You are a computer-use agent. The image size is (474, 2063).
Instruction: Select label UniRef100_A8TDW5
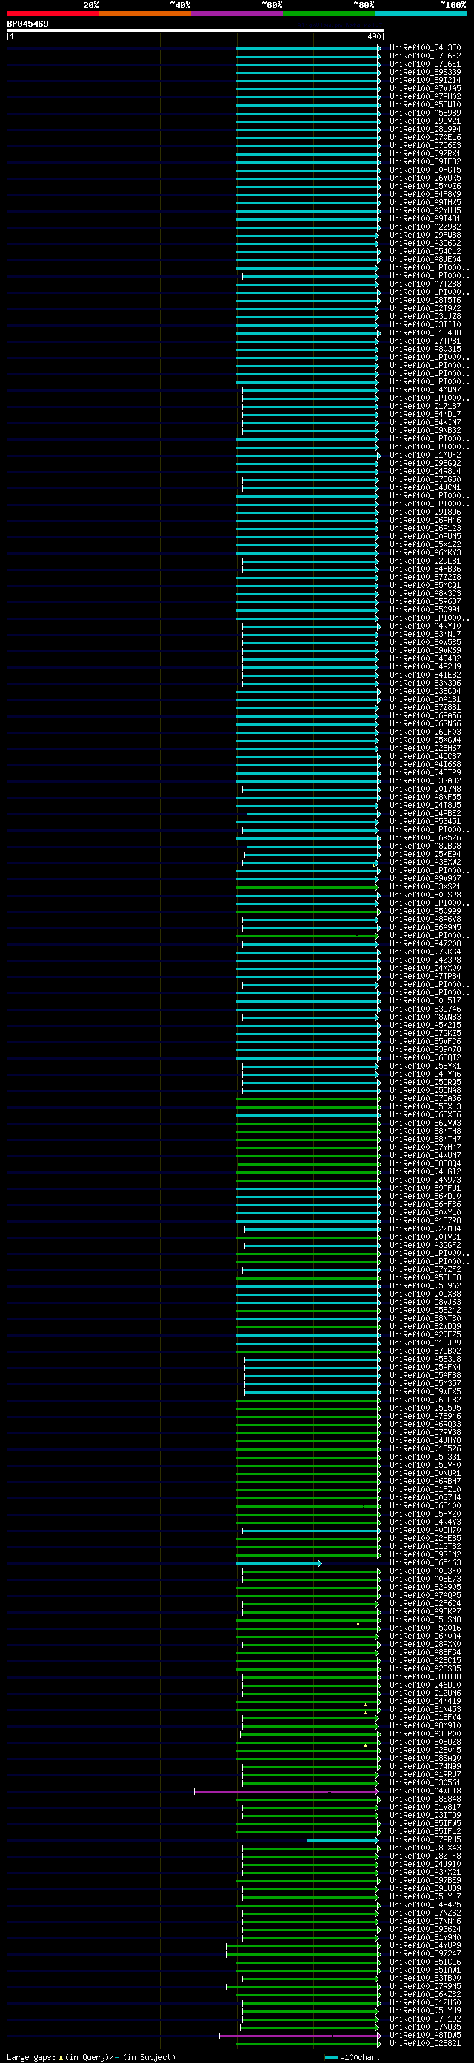click(425, 2036)
